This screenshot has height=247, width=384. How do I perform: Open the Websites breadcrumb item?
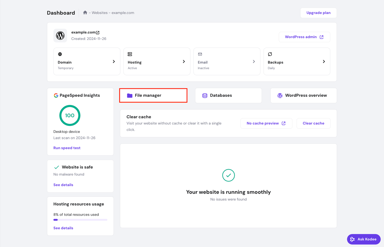click(100, 13)
